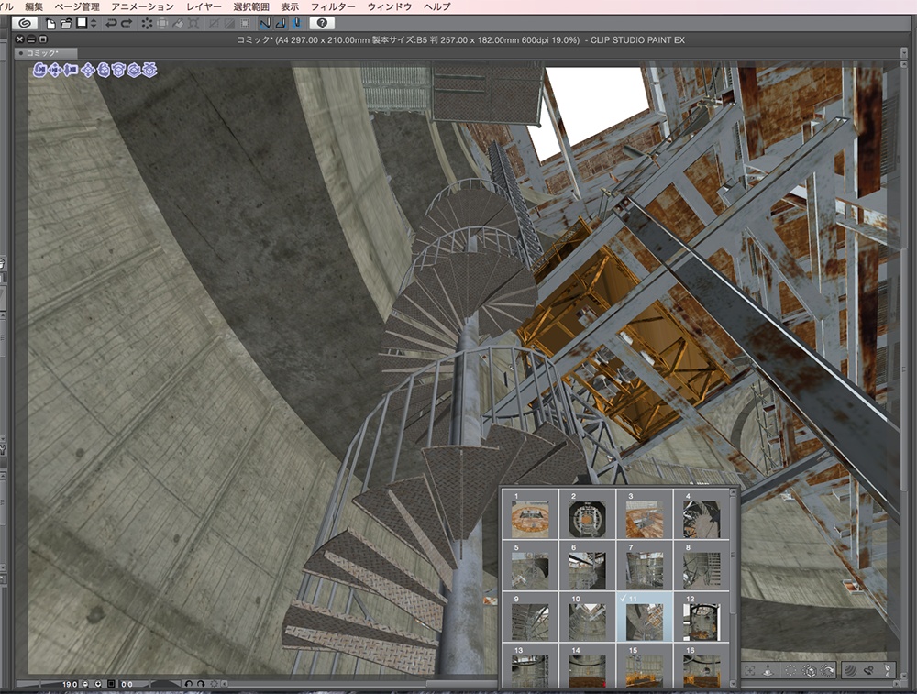Click the preset list scrollbar up arrow

point(734,493)
